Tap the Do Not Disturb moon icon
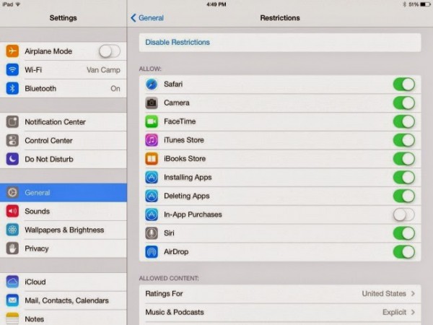433x325 pixels. (x=12, y=159)
